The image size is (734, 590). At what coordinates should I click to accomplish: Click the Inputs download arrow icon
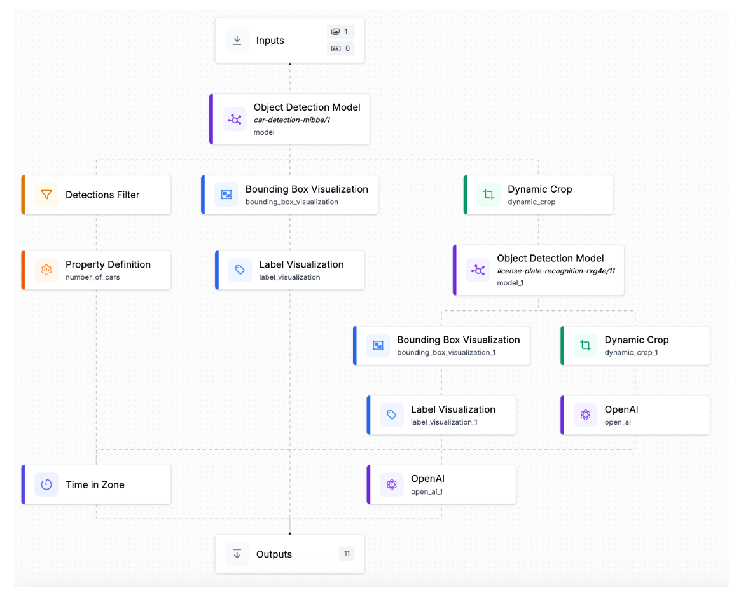click(x=237, y=41)
